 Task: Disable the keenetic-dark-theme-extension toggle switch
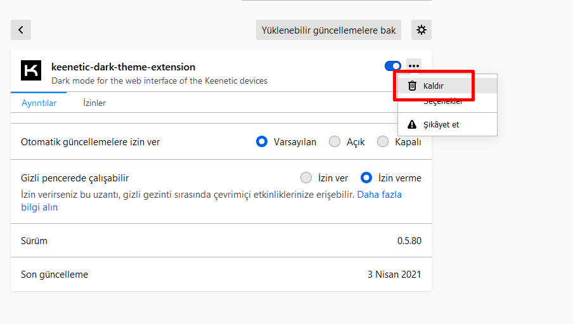coord(393,66)
